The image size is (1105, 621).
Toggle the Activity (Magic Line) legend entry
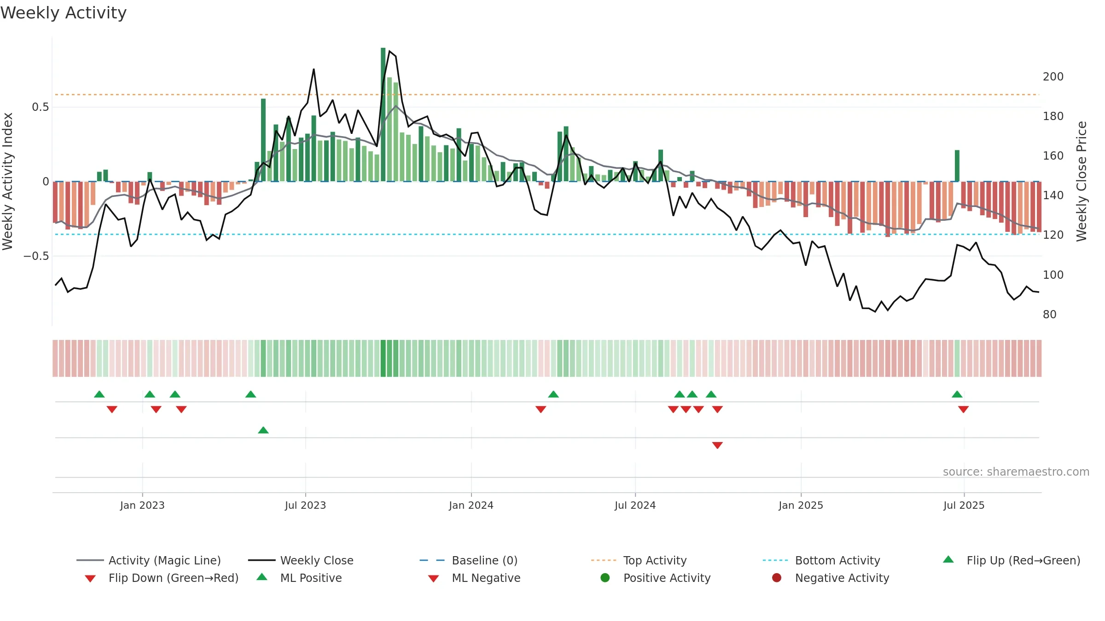pos(149,560)
